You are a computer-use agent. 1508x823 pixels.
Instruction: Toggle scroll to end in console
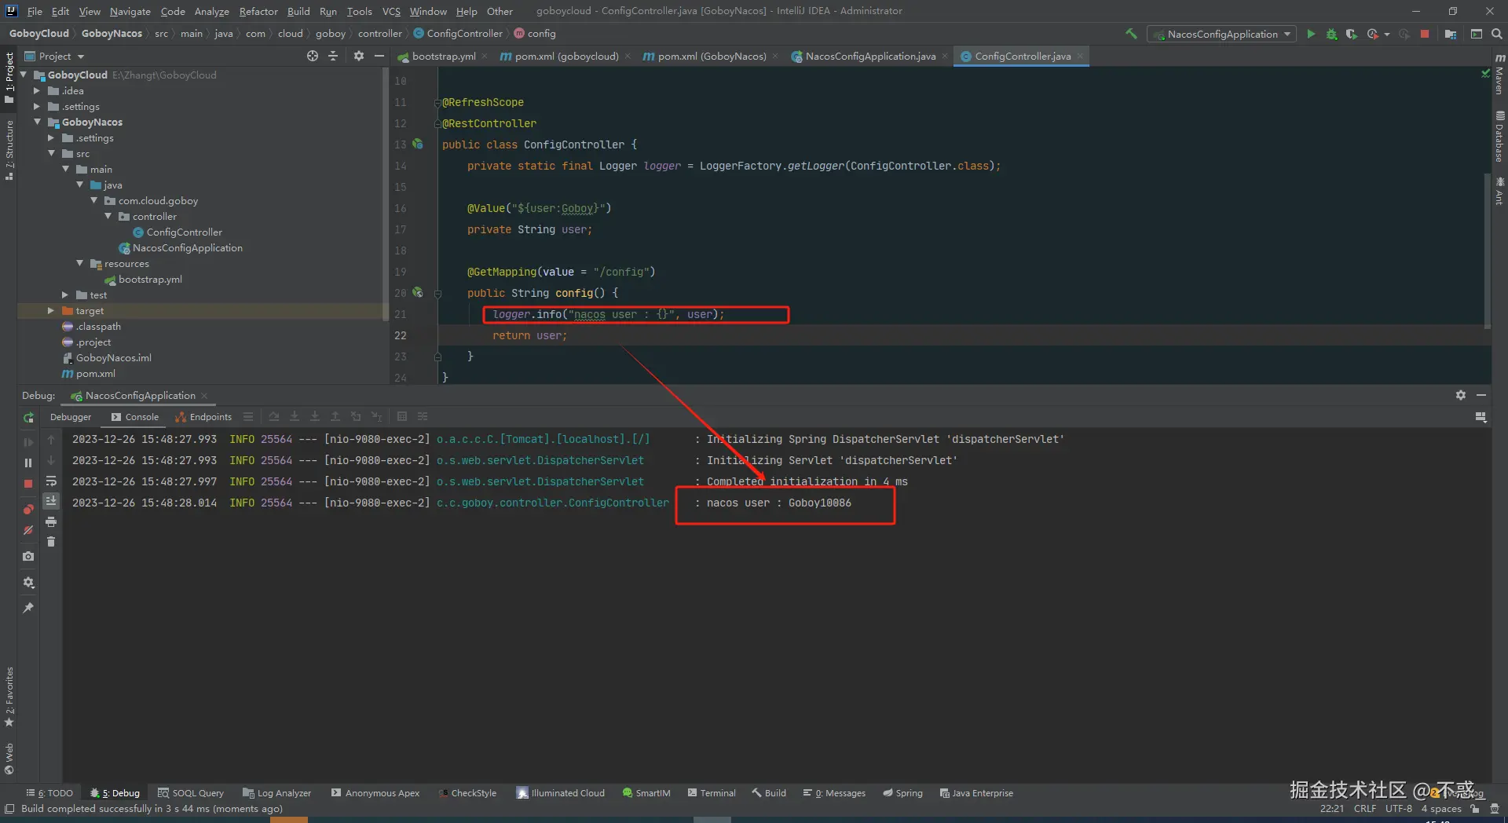pyautogui.click(x=51, y=501)
